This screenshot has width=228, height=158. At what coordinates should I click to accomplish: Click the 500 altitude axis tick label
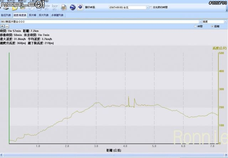pyautogui.click(x=222, y=53)
